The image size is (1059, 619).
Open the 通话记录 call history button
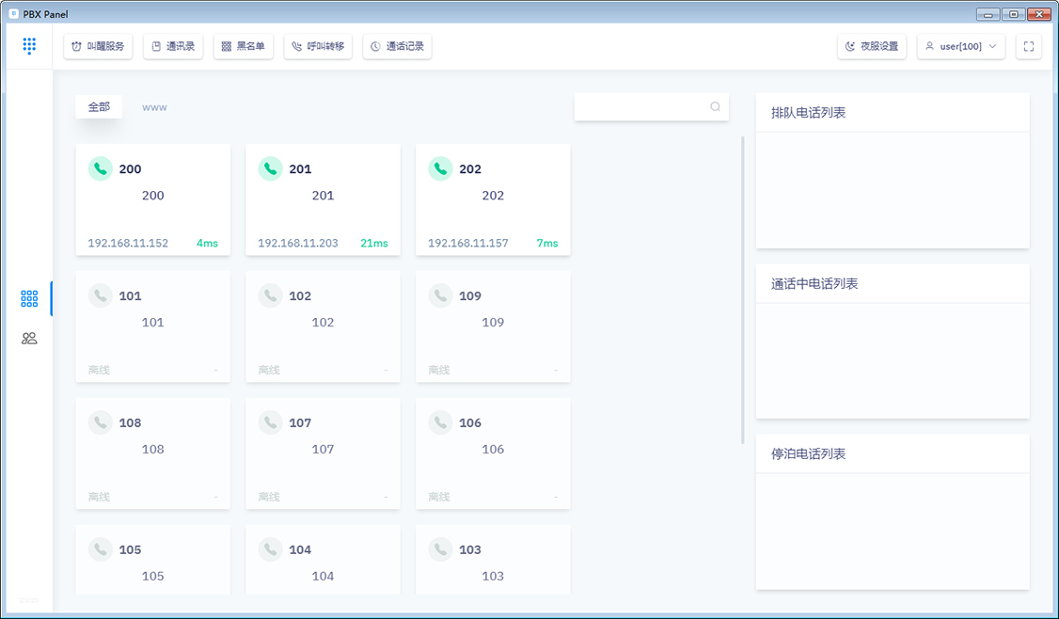(x=397, y=47)
